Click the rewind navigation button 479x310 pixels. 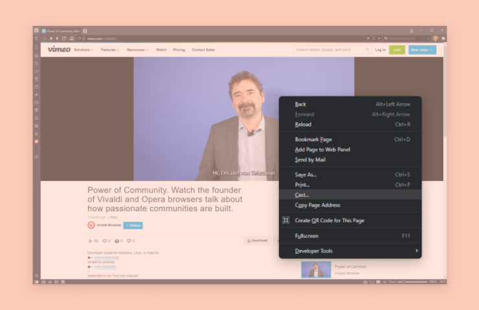pyautogui.click(x=50, y=38)
